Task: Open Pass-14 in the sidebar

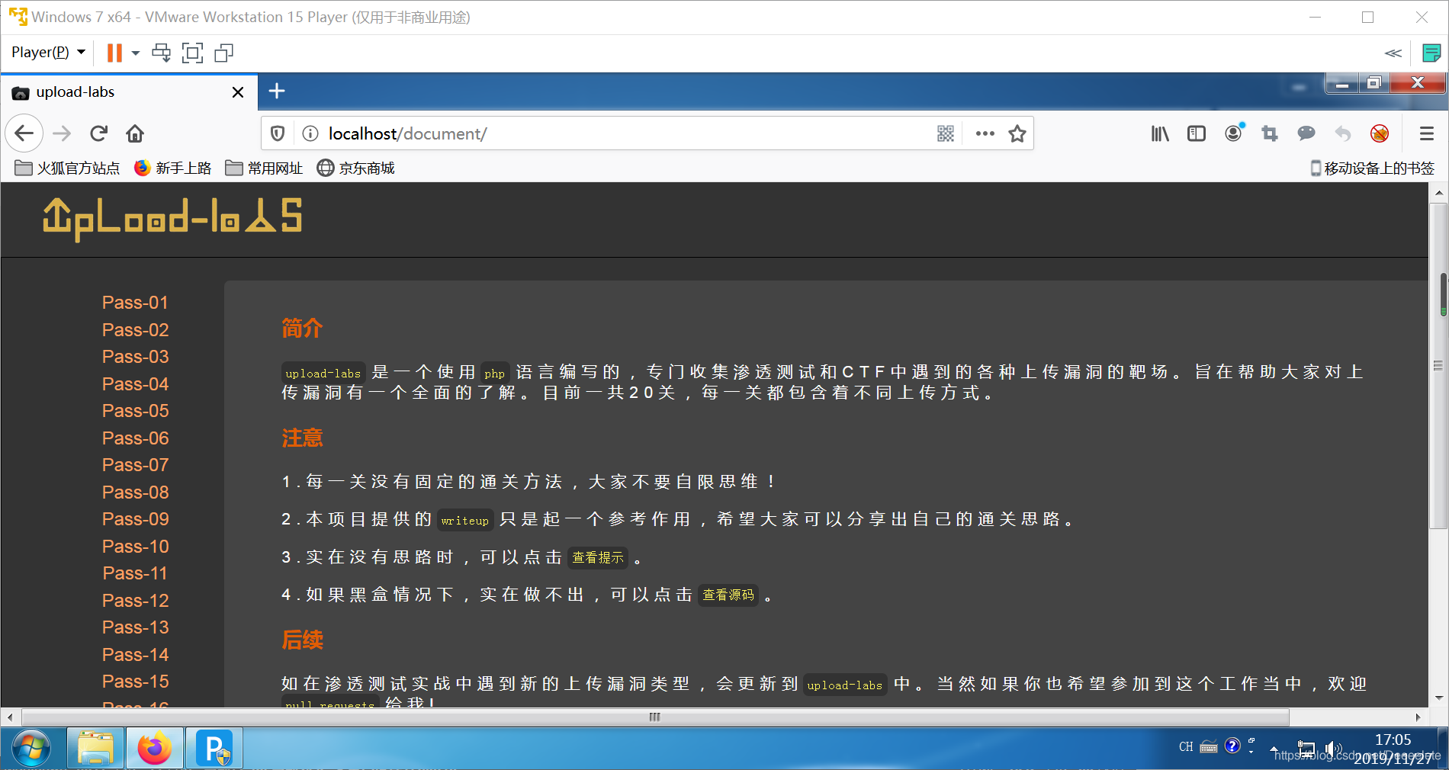Action: click(x=135, y=655)
